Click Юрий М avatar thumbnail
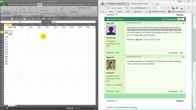The width and height of the screenshot is (196, 110). [111, 64]
